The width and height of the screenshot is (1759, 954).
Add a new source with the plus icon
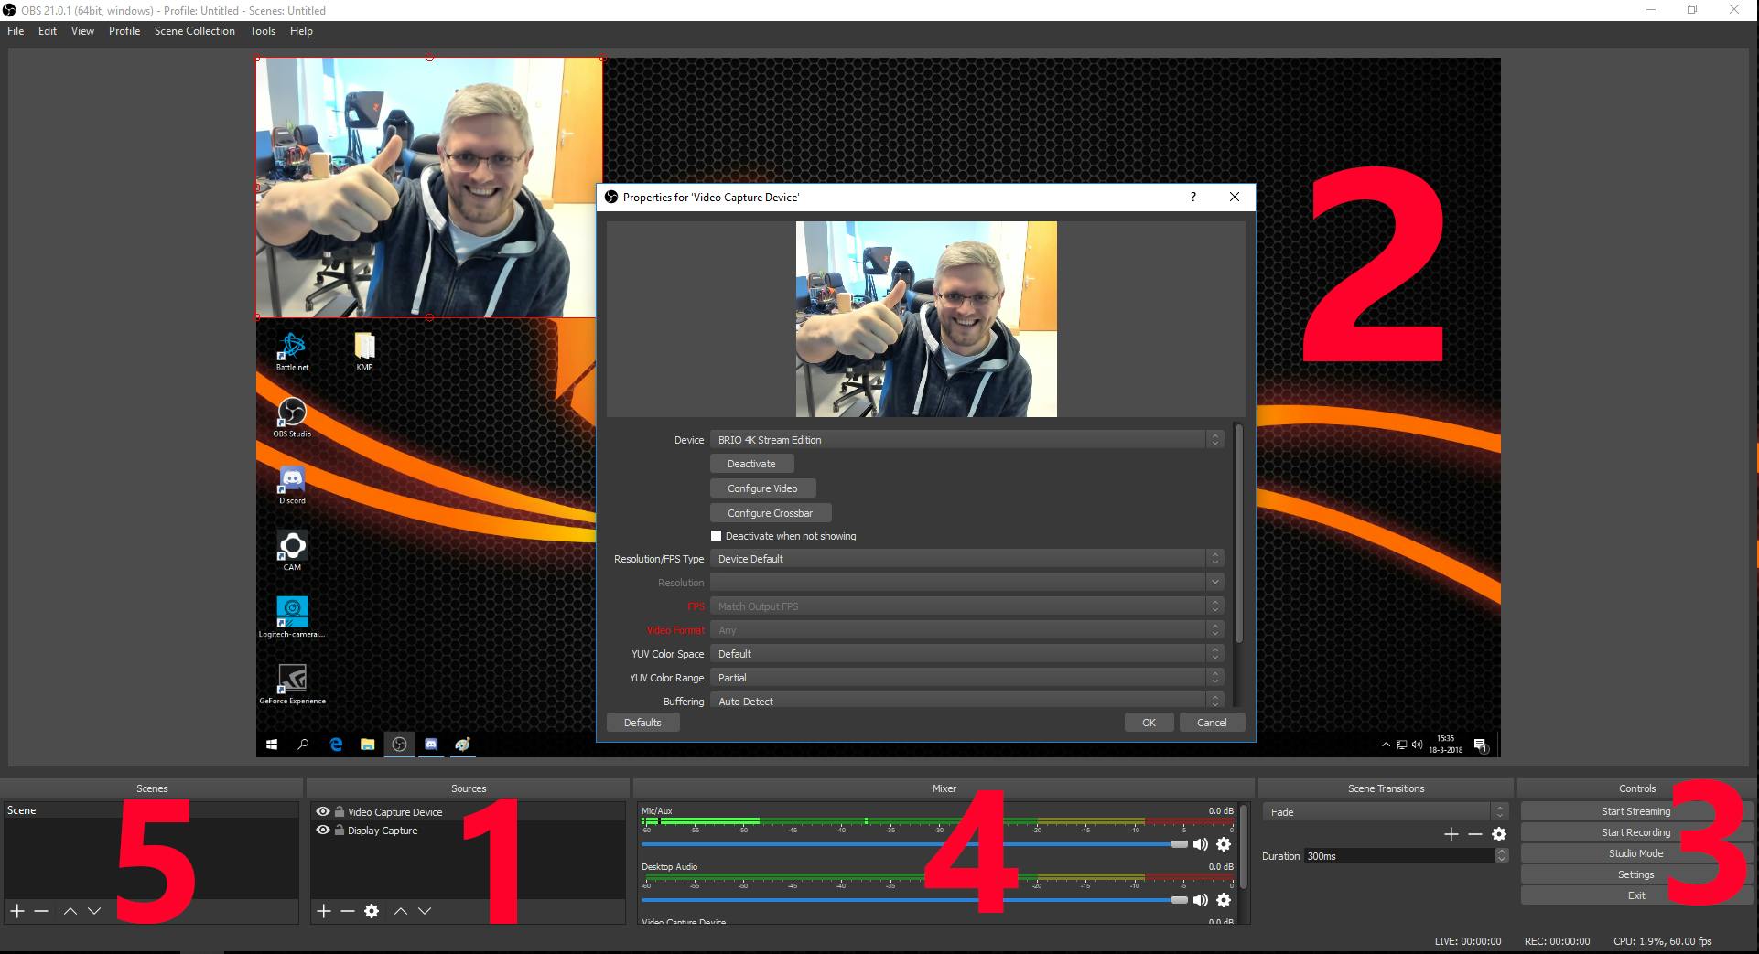[x=323, y=911]
